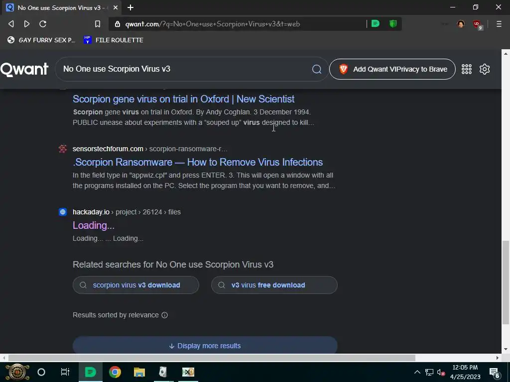Click the hackaday.io project 26124 files breadcrumb
The image size is (510, 382).
tap(127, 212)
